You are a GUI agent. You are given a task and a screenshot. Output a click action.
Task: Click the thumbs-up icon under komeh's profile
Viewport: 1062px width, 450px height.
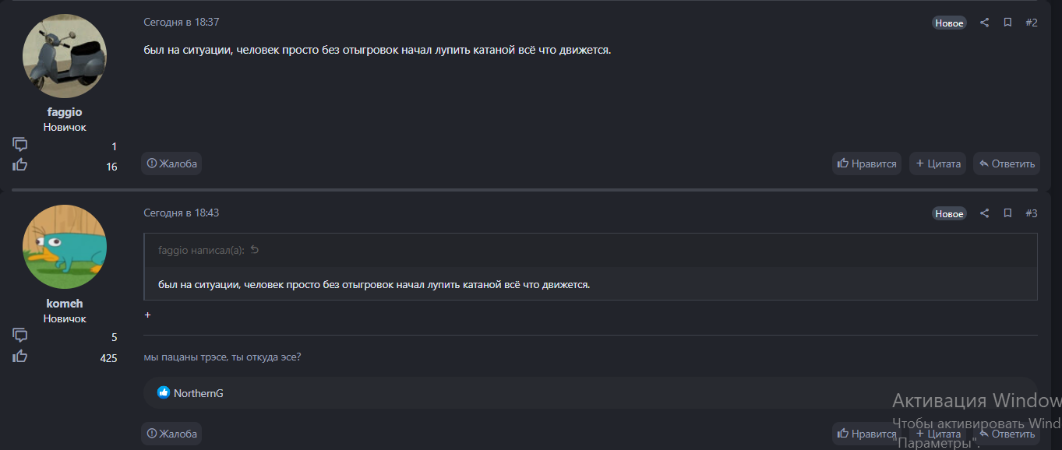click(x=20, y=356)
